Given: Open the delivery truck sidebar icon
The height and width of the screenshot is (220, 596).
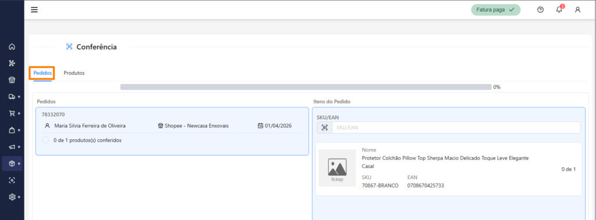Looking at the screenshot, I should pos(12,97).
